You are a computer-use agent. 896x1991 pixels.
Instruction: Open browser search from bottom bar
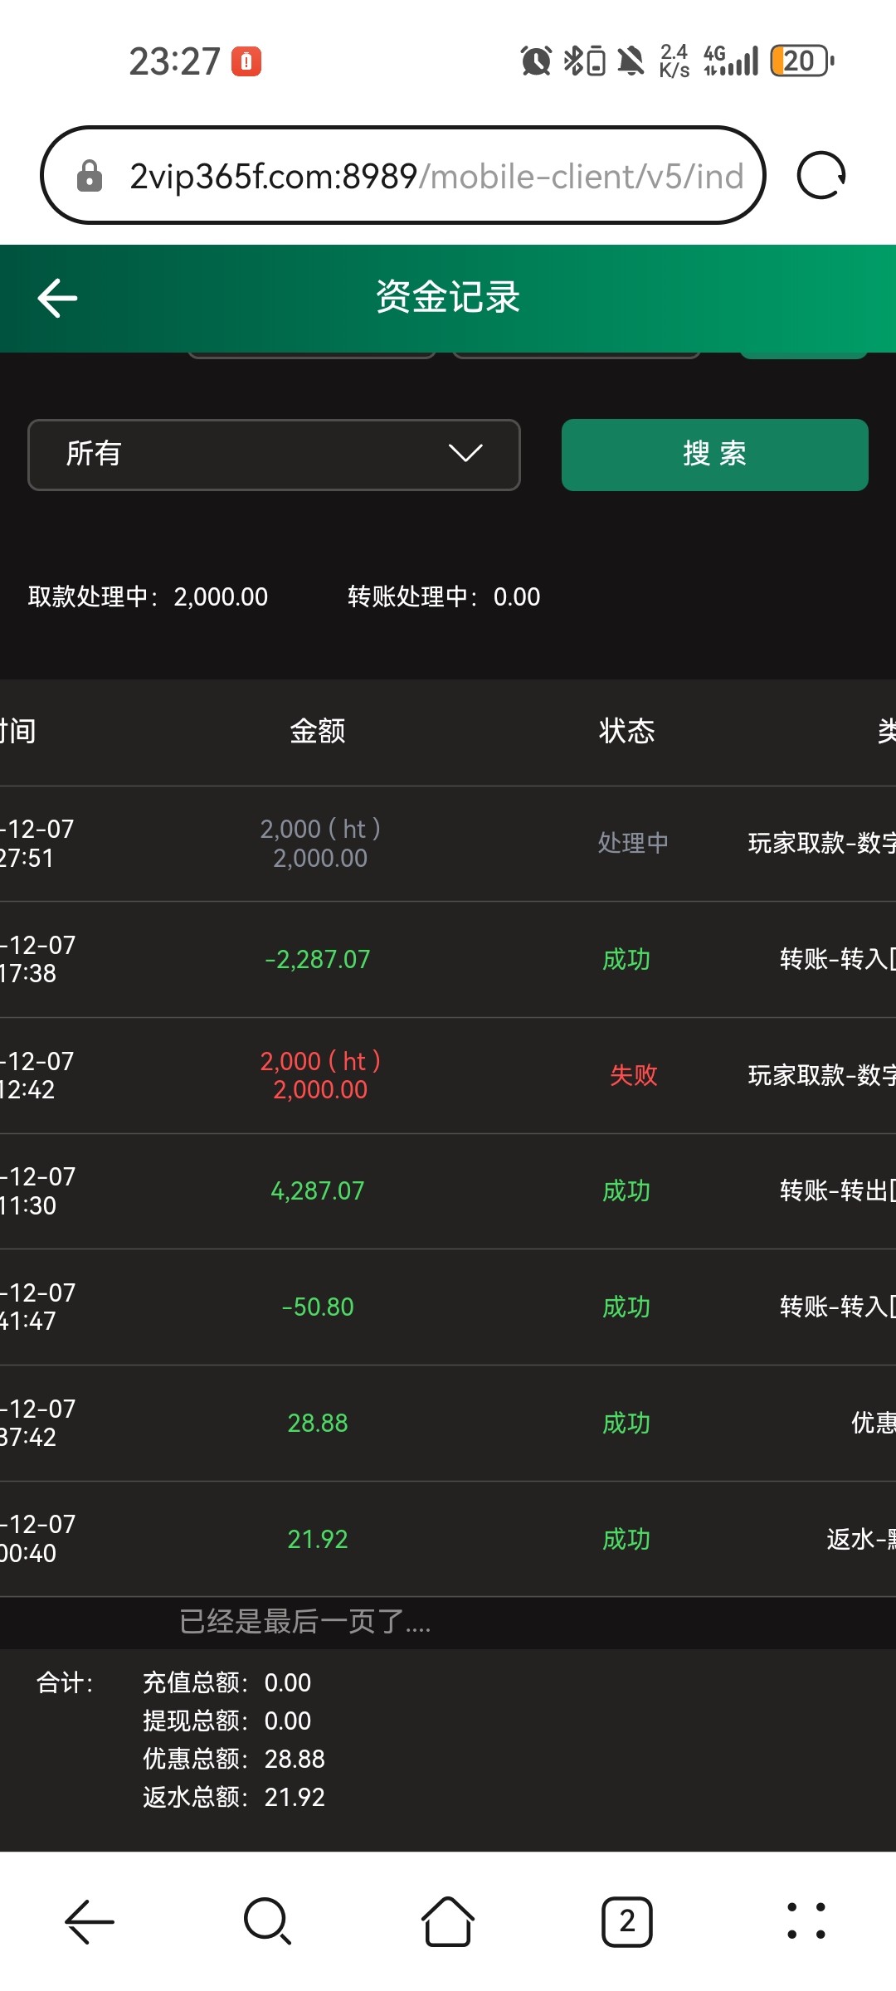coord(267,1921)
